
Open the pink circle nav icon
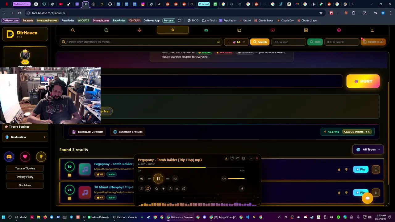pyautogui.click(x=339, y=30)
